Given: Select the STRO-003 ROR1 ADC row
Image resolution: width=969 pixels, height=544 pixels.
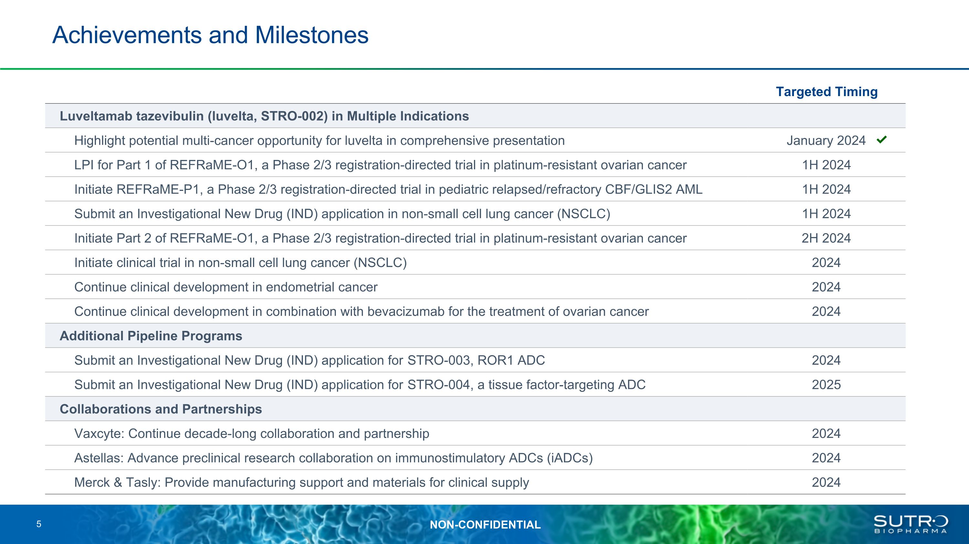Looking at the screenshot, I should tap(309, 360).
